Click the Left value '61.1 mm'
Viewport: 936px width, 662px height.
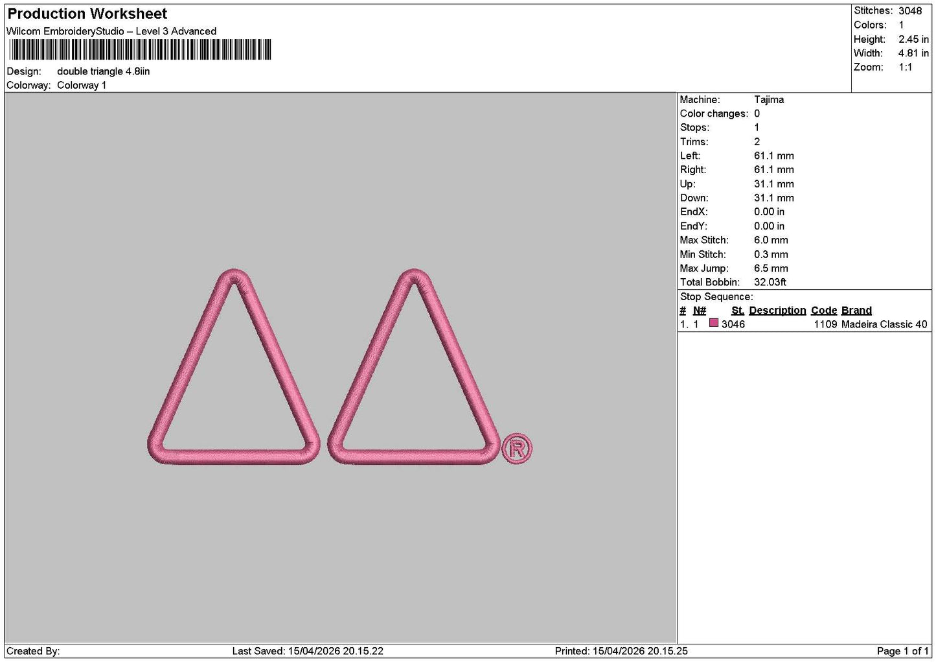[x=774, y=156]
